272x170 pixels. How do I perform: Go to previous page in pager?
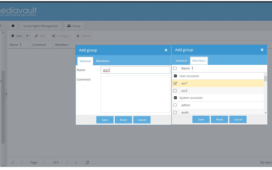click(22, 162)
